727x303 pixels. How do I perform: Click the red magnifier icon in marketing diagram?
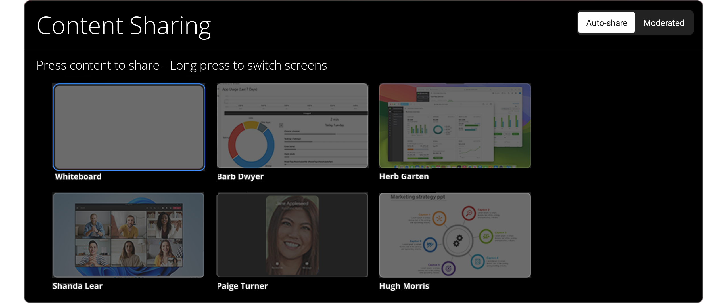tap(469, 213)
